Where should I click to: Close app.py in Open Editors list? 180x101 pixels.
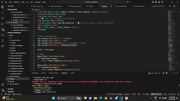(x=9, y=22)
